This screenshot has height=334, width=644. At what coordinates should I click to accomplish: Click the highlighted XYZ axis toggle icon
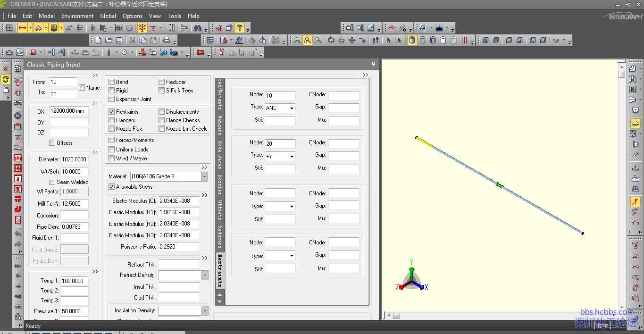point(142,28)
